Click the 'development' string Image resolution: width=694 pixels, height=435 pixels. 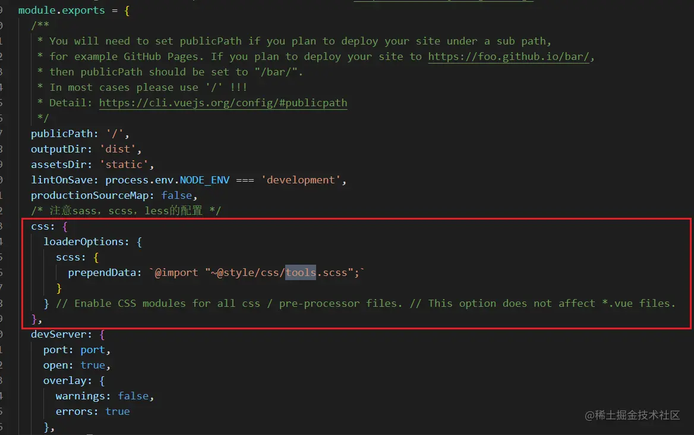pos(301,180)
